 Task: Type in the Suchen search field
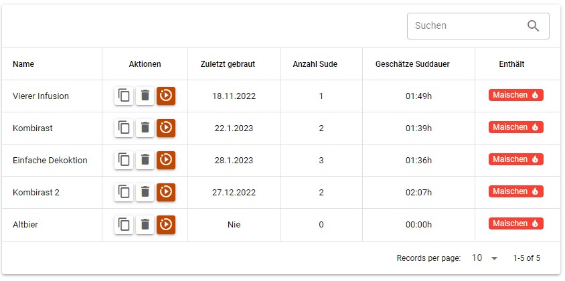tap(465, 26)
